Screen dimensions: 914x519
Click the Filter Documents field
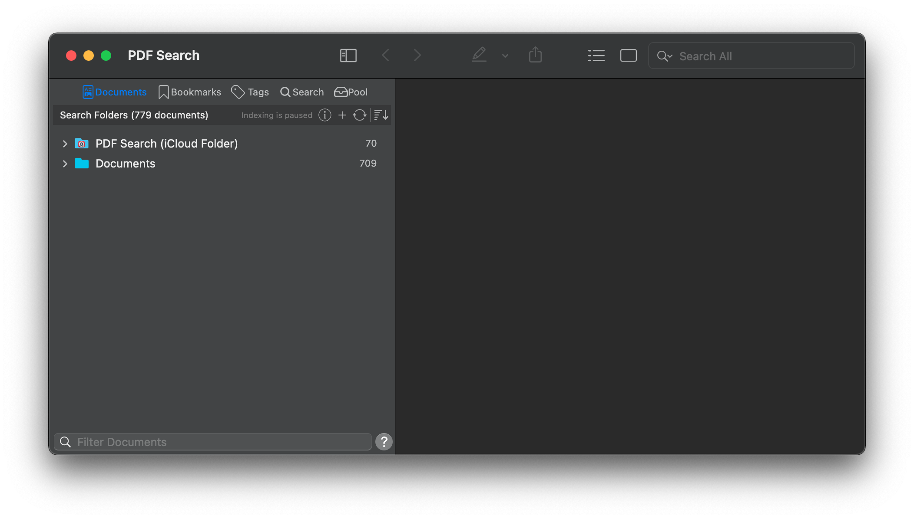[x=213, y=442]
